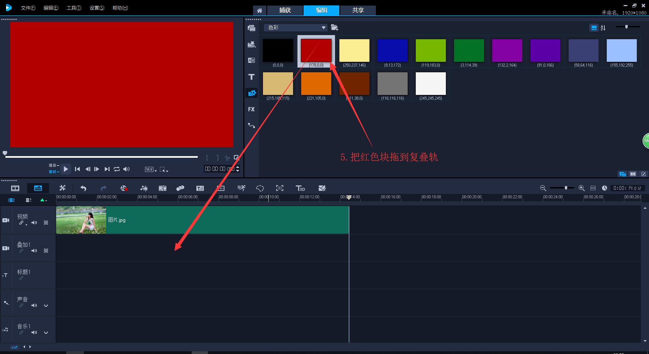Open the Multi-Camera Editor

(221, 188)
